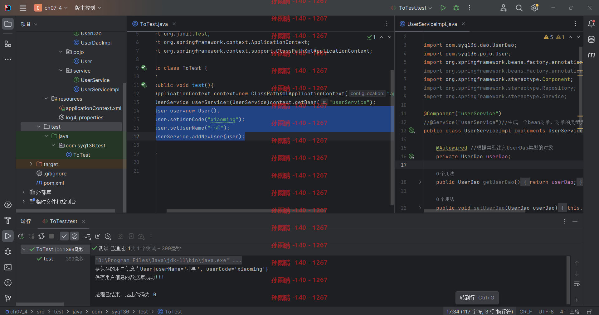Open Search Everywhere magnifier

click(x=519, y=8)
